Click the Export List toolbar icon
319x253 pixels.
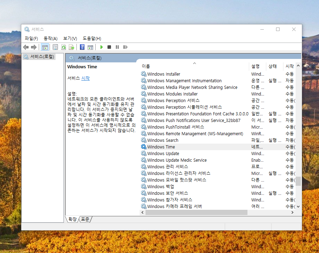pyautogui.click(x=72, y=47)
